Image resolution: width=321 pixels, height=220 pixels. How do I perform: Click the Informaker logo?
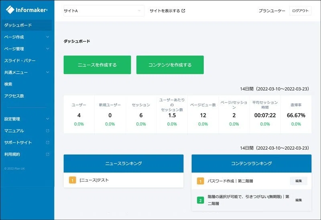(26, 10)
